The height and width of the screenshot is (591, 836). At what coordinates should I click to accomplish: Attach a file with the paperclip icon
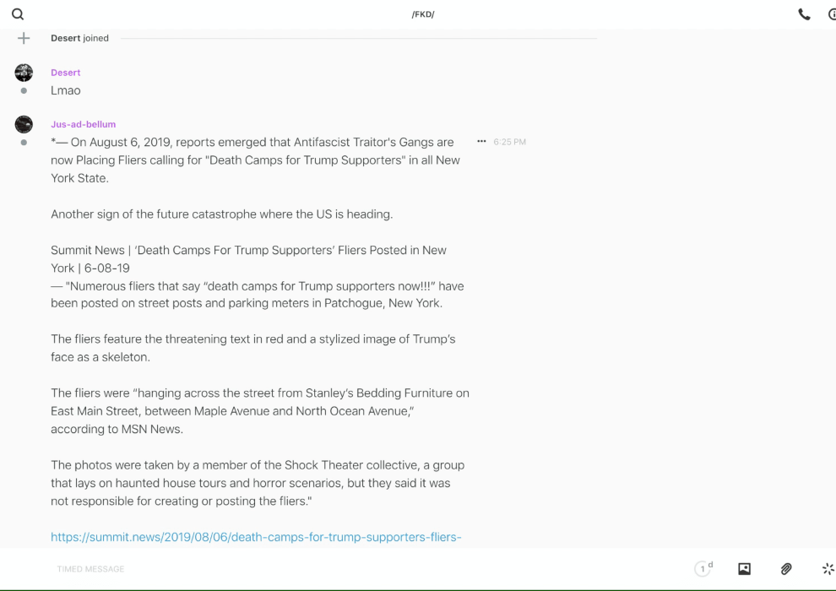pyautogui.click(x=786, y=569)
